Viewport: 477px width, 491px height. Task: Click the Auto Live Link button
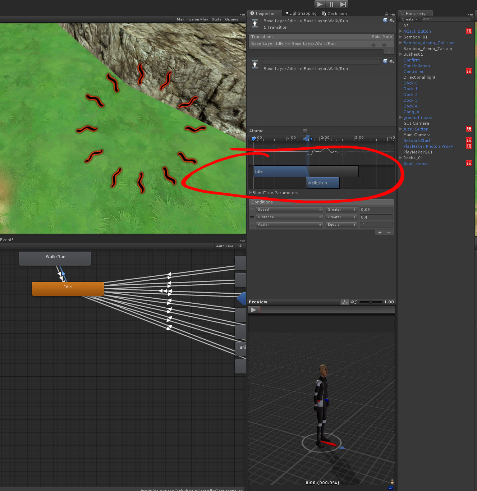(x=229, y=246)
